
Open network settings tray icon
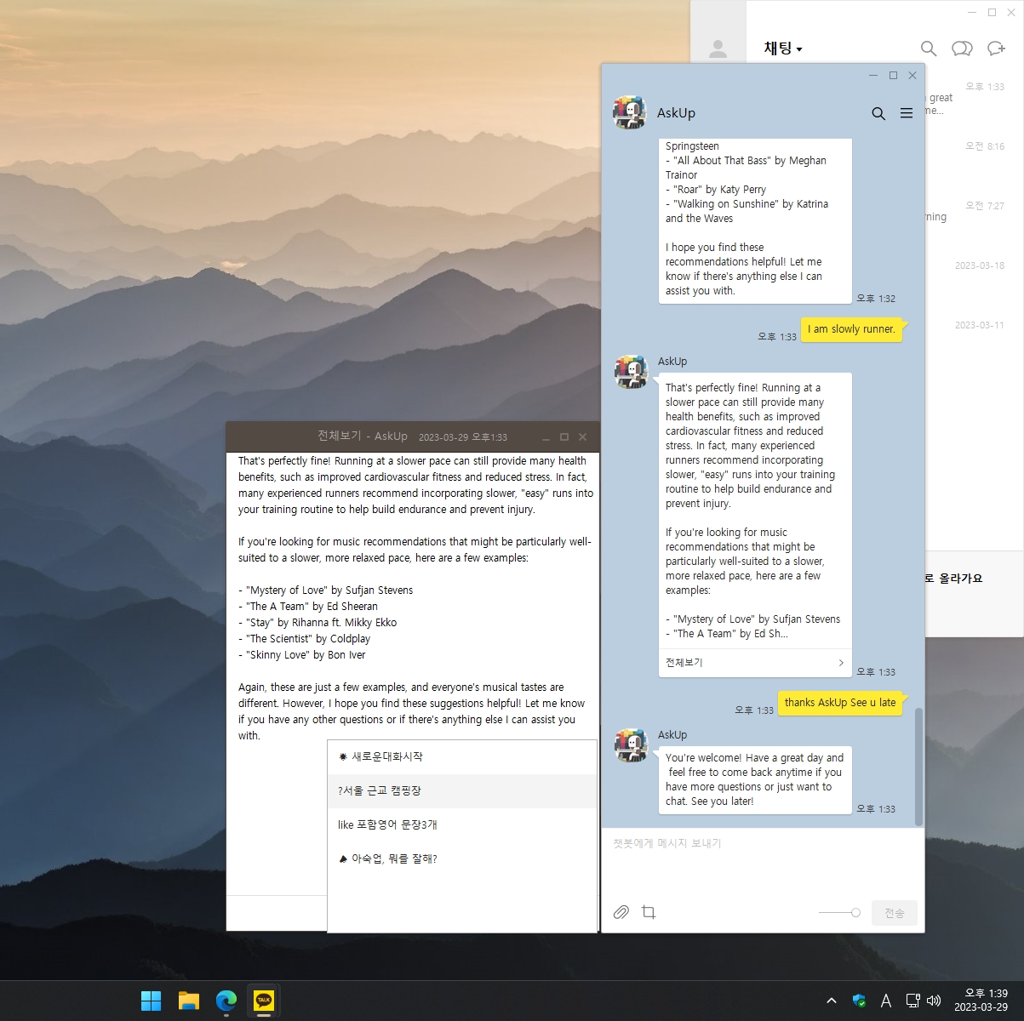(912, 1001)
